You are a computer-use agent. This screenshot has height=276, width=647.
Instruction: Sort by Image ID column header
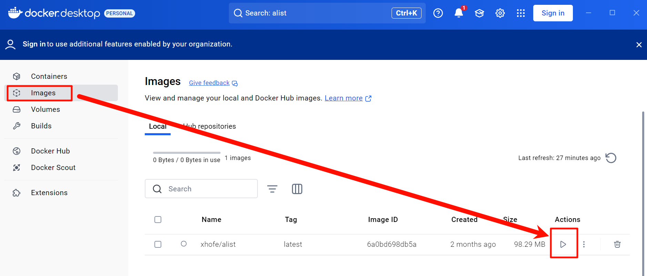click(x=383, y=220)
